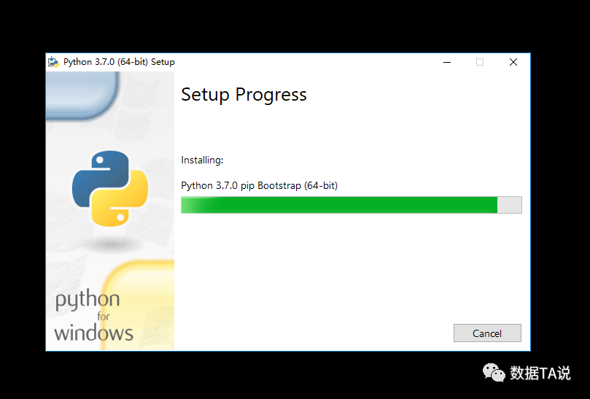The width and height of the screenshot is (590, 399).
Task: Click the gray unfilled end of progress bar
Action: point(510,205)
